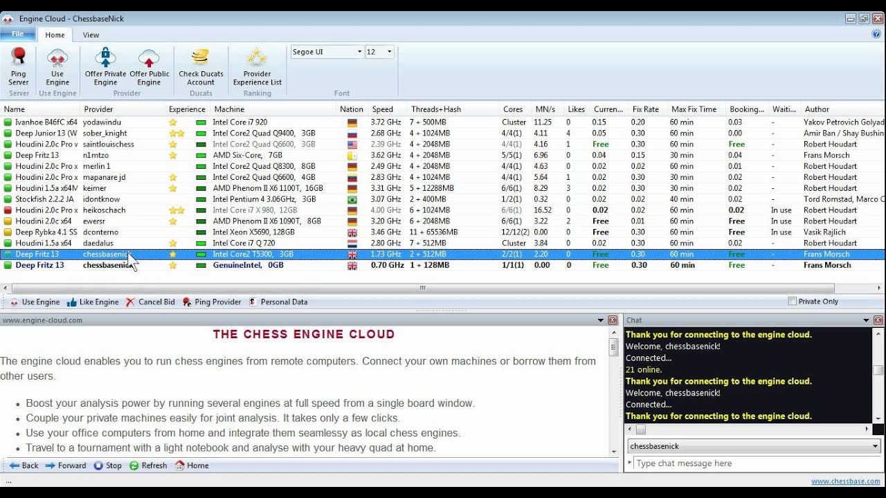Go Forward in the browser pane
Image resolution: width=886 pixels, height=498 pixels.
tap(66, 465)
